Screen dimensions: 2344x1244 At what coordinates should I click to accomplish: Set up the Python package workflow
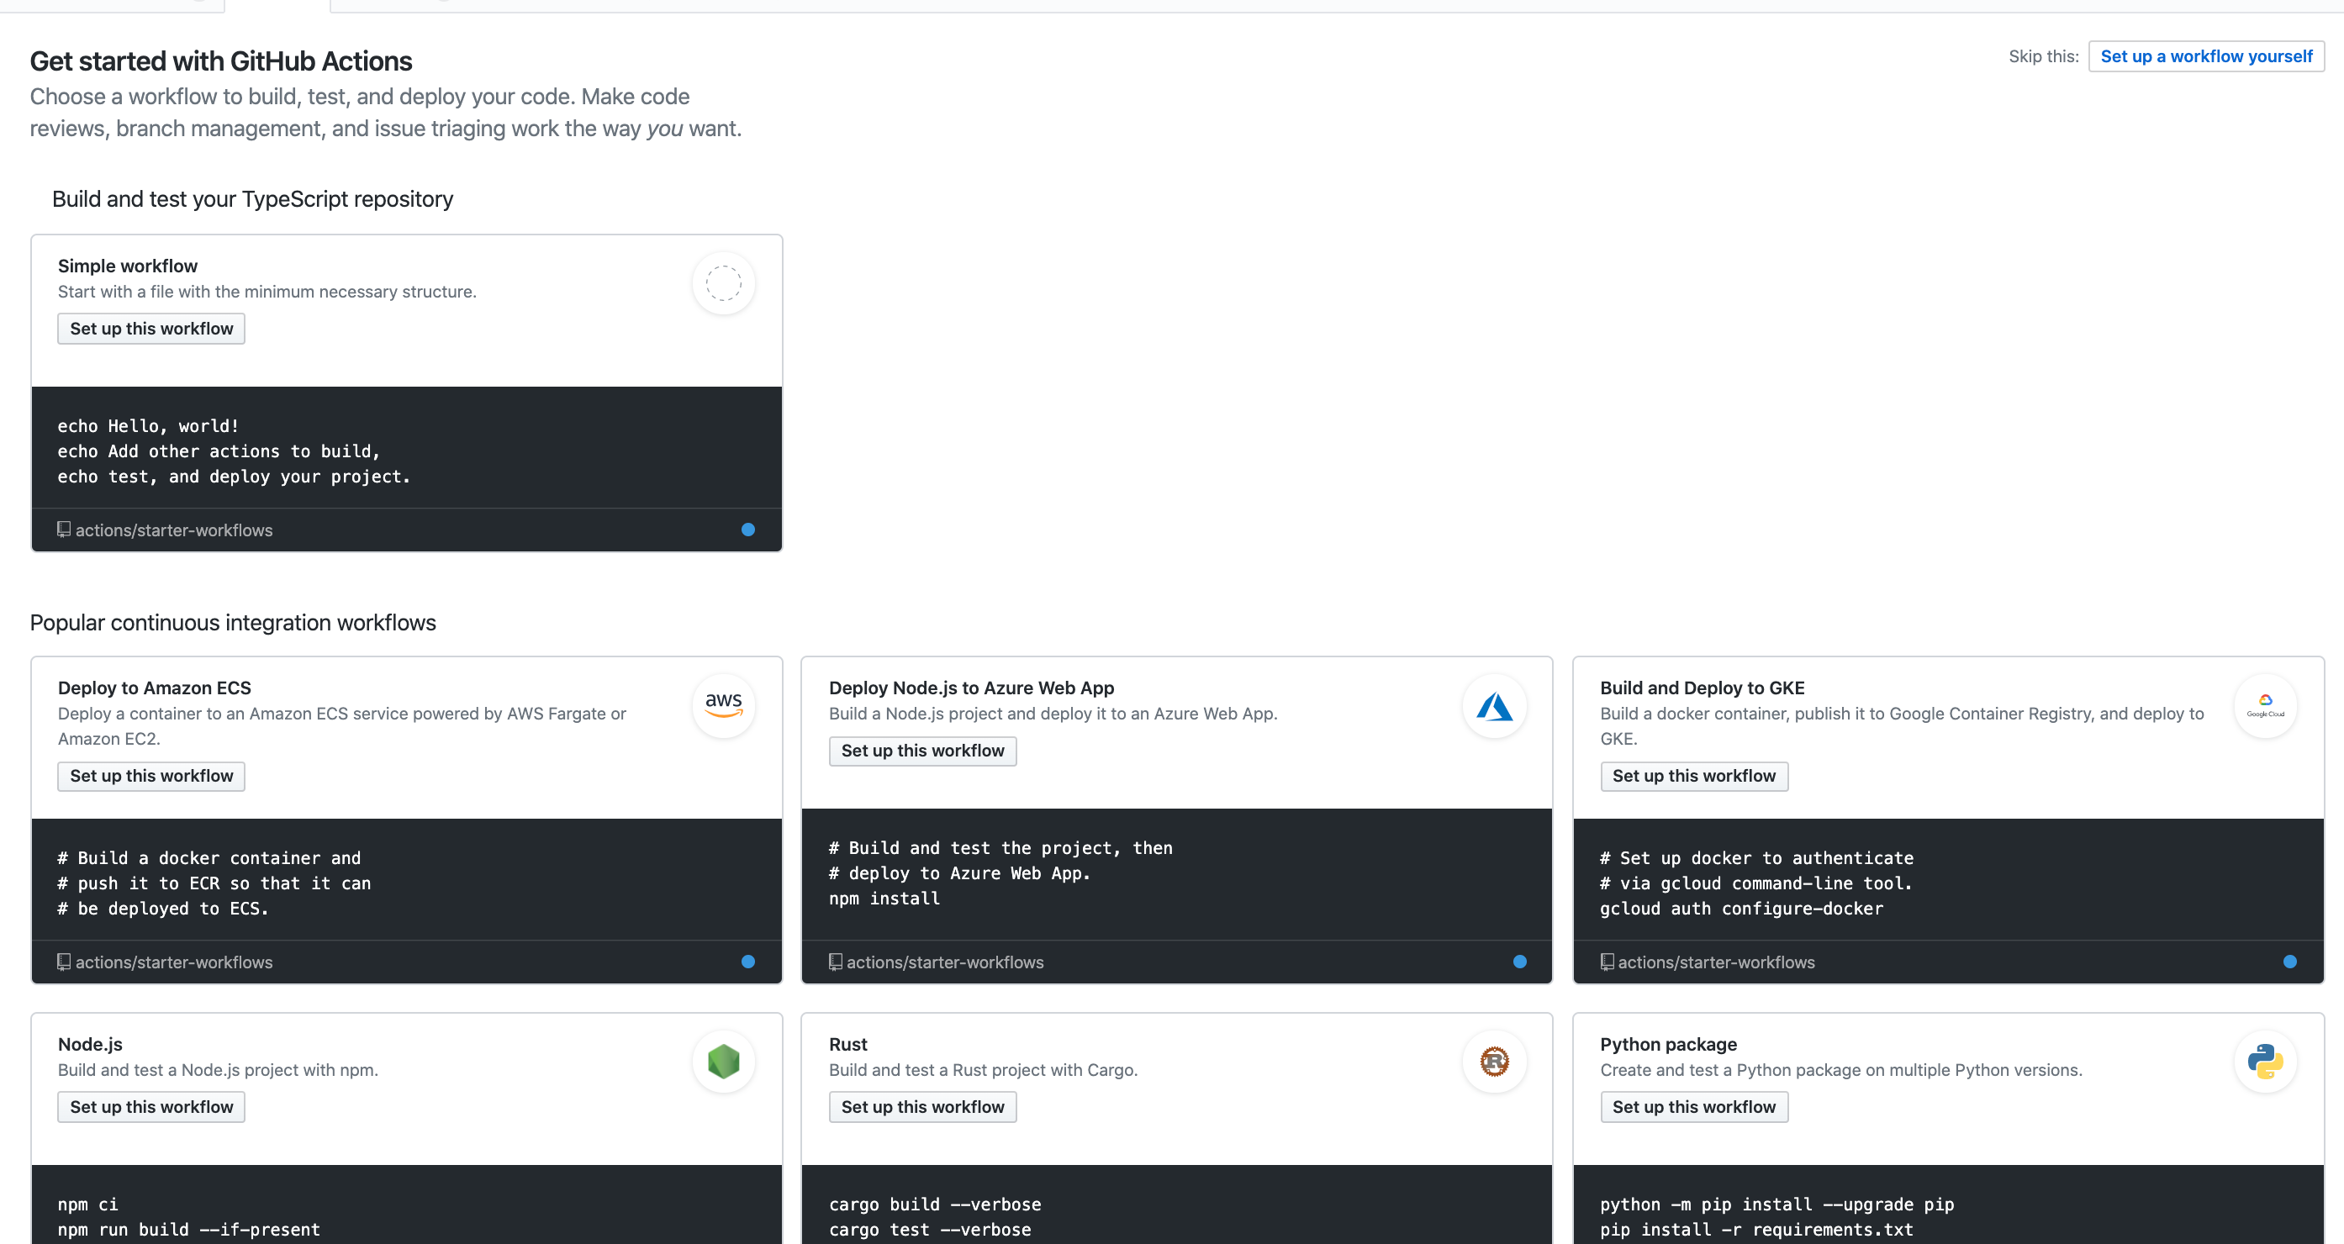click(1693, 1107)
